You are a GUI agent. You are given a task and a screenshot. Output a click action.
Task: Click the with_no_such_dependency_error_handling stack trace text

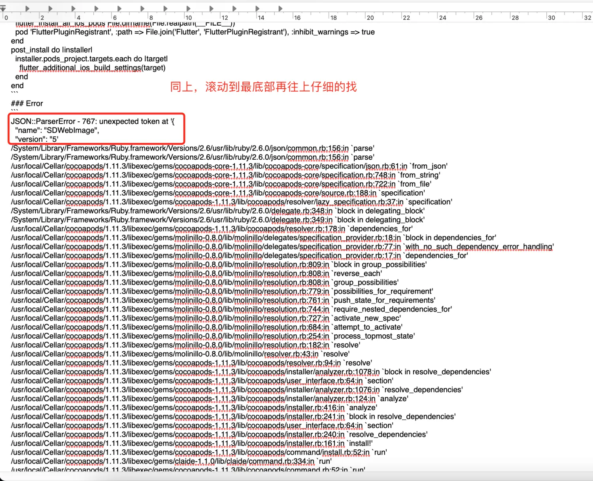click(479, 247)
